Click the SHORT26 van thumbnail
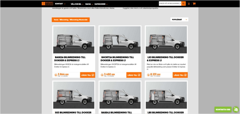The width and height of the screenshot is (240, 114). point(120,40)
